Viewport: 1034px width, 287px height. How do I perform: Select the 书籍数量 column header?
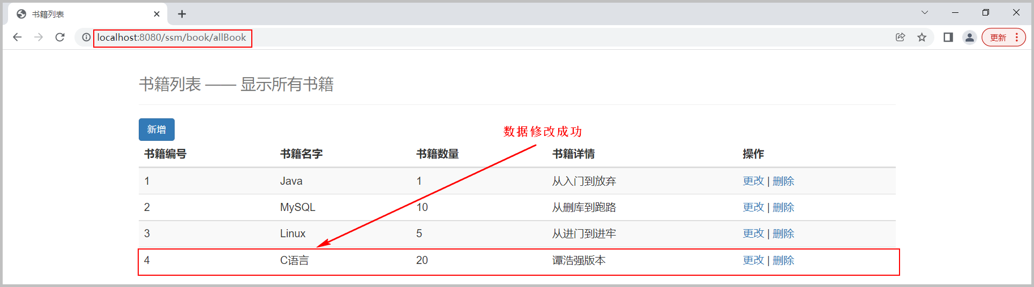437,154
